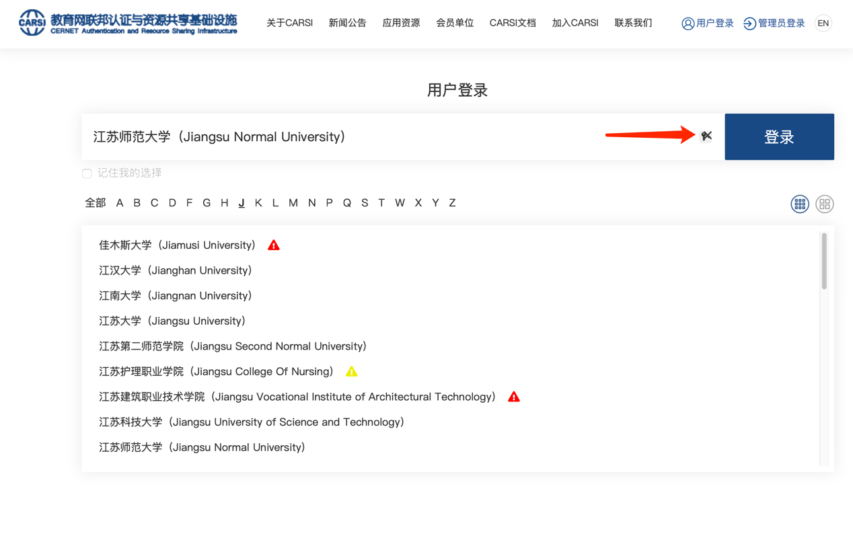
Task: Filter list by letter J
Action: (x=242, y=203)
